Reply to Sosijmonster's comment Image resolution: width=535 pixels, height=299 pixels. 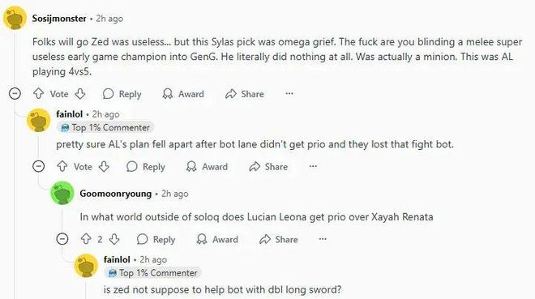click(x=122, y=94)
